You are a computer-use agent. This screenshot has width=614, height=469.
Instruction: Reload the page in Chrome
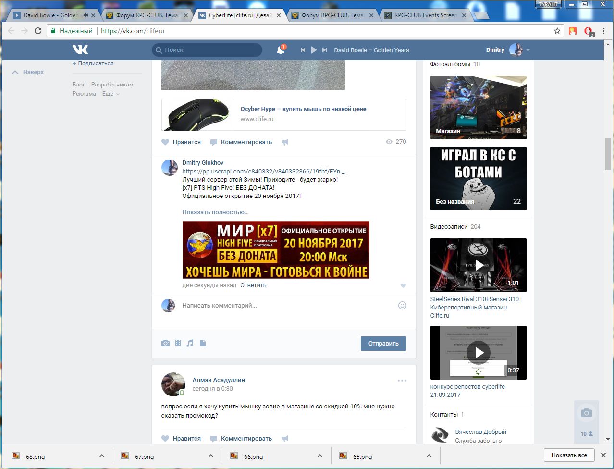tap(38, 31)
